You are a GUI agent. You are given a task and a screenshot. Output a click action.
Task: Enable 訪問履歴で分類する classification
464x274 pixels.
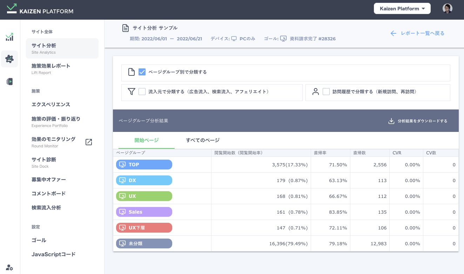pyautogui.click(x=326, y=92)
